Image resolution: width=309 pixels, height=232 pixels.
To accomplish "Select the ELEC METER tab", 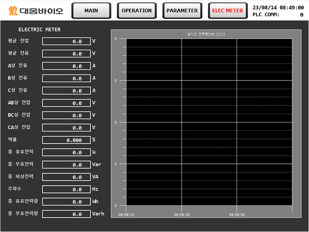I will (228, 11).
